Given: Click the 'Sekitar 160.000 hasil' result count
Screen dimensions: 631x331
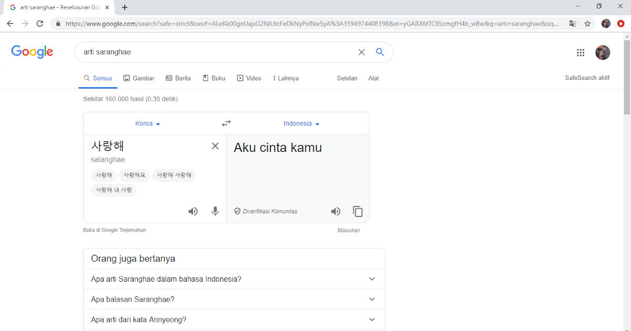Looking at the screenshot, I should coord(130,99).
